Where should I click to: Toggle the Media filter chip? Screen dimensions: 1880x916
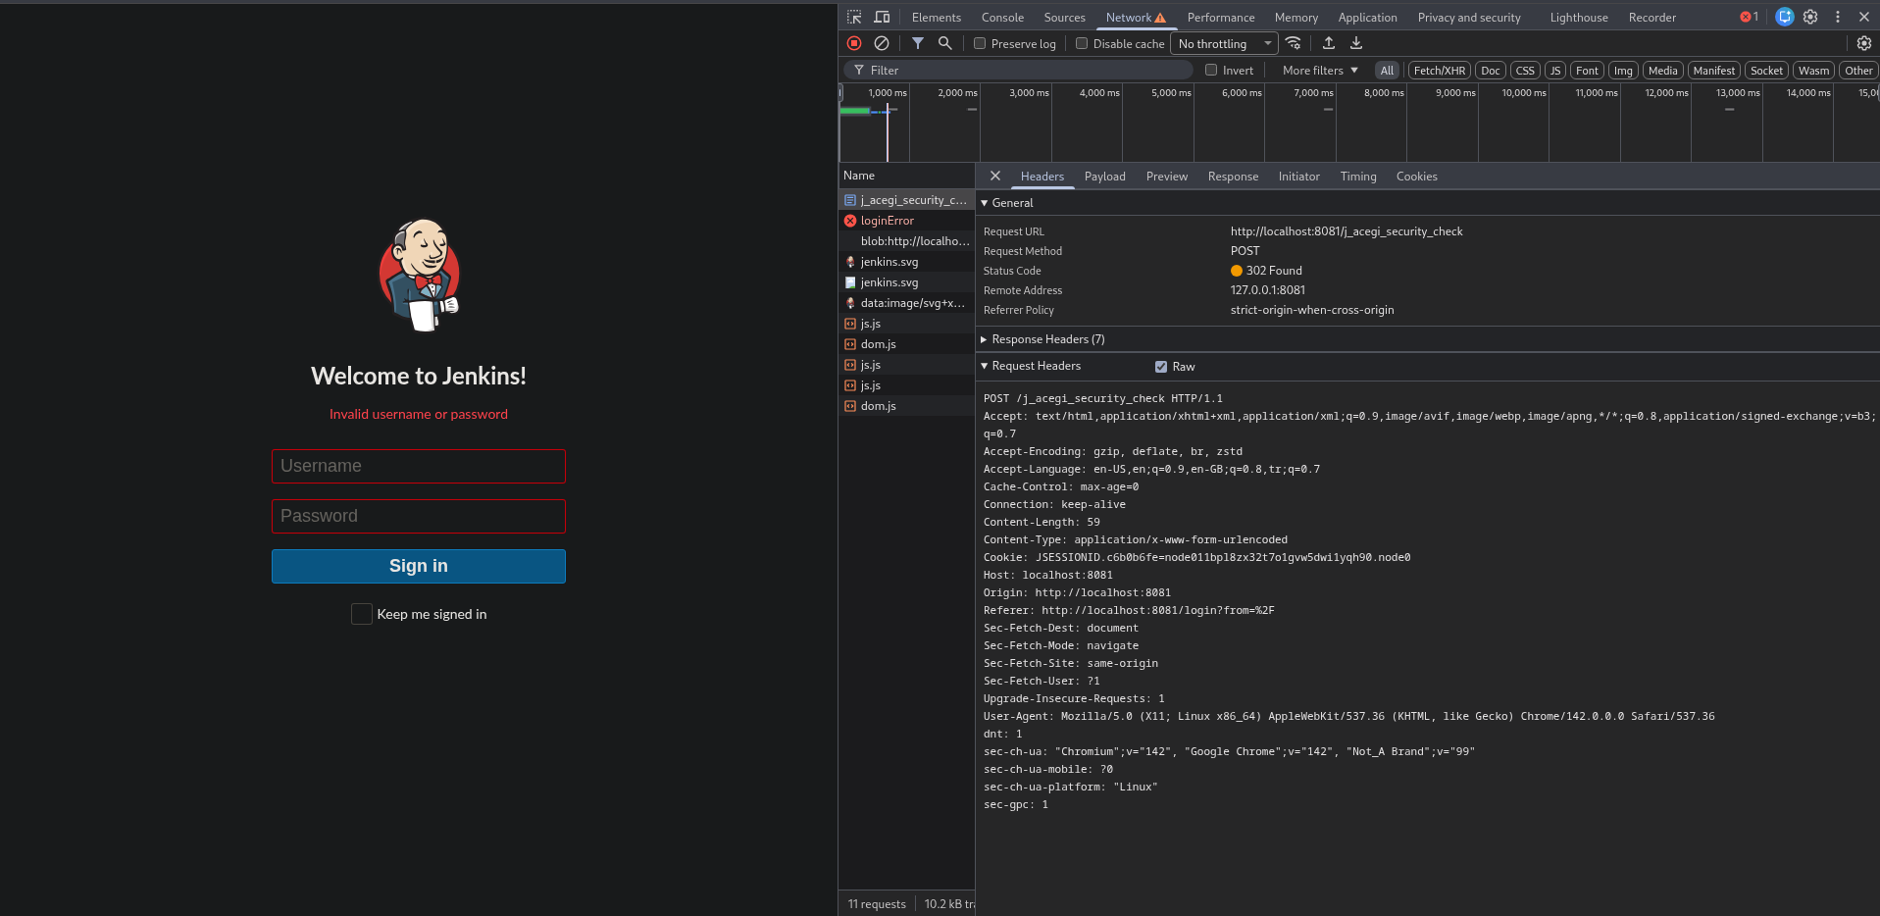coord(1663,71)
